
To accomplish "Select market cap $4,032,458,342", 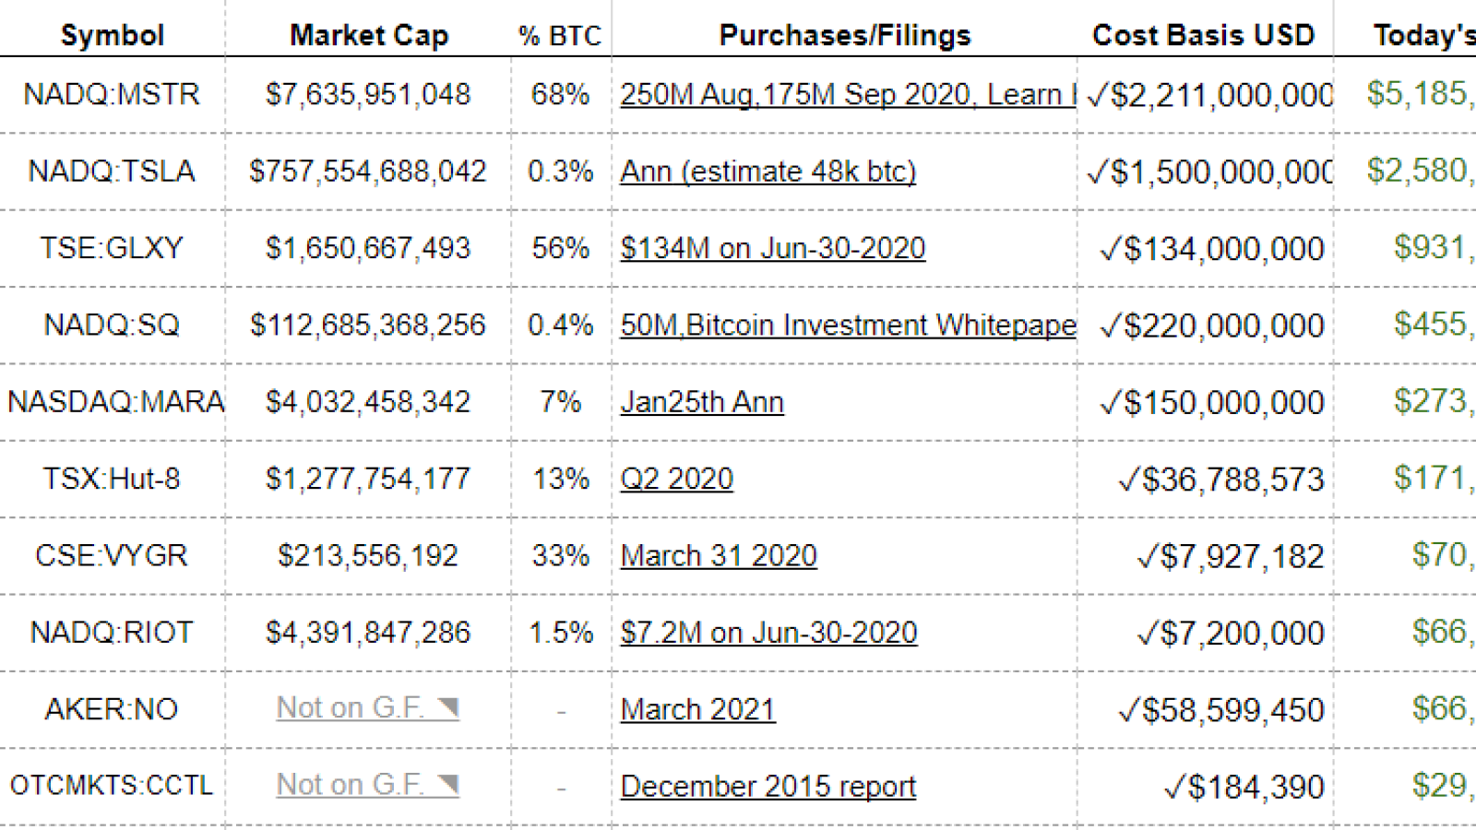I will tap(368, 401).
